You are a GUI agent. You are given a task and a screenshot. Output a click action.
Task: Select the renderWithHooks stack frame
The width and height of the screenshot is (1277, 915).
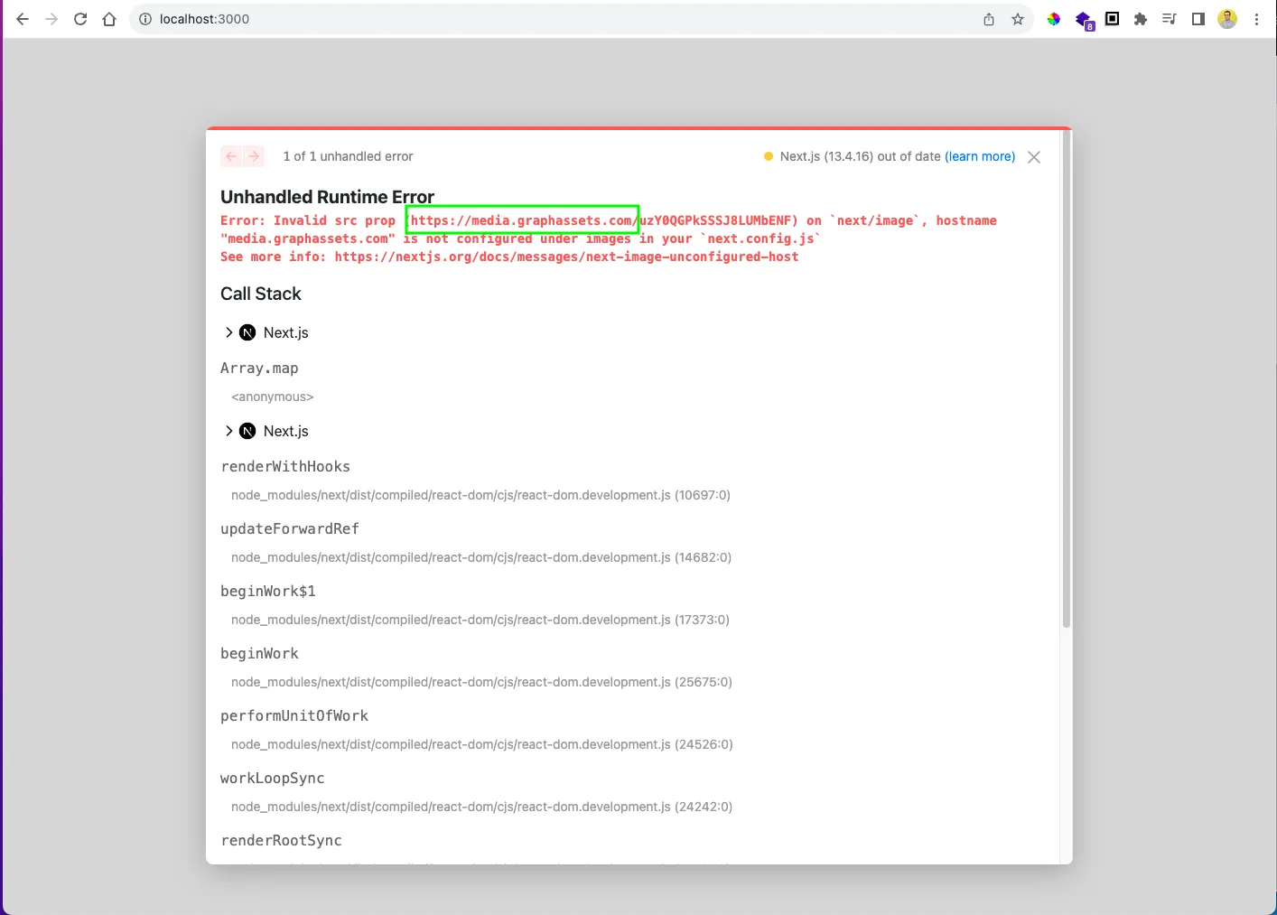[285, 467]
